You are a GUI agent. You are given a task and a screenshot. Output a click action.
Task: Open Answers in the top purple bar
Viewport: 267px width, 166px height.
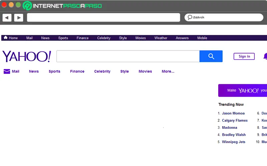tap(182, 38)
